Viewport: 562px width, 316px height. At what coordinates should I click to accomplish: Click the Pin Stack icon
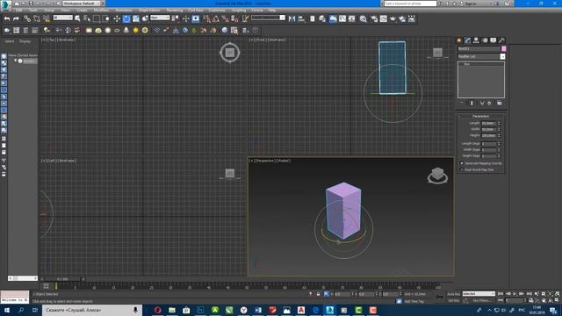point(462,104)
